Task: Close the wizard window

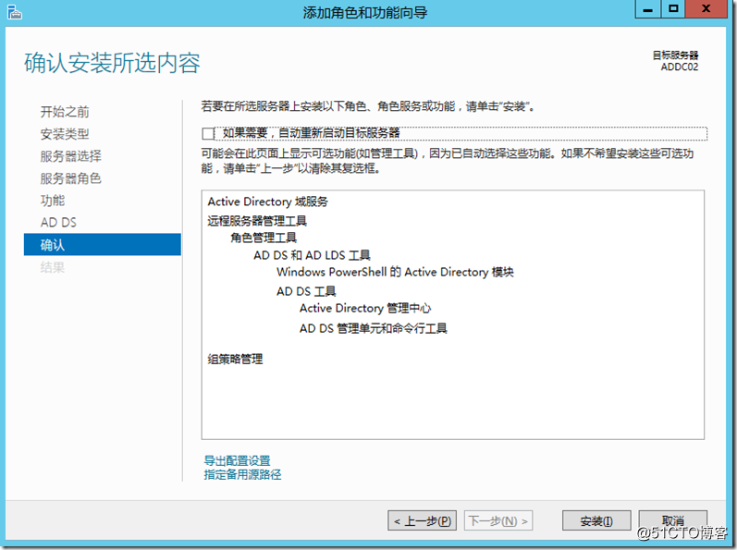Action: pyautogui.click(x=706, y=9)
